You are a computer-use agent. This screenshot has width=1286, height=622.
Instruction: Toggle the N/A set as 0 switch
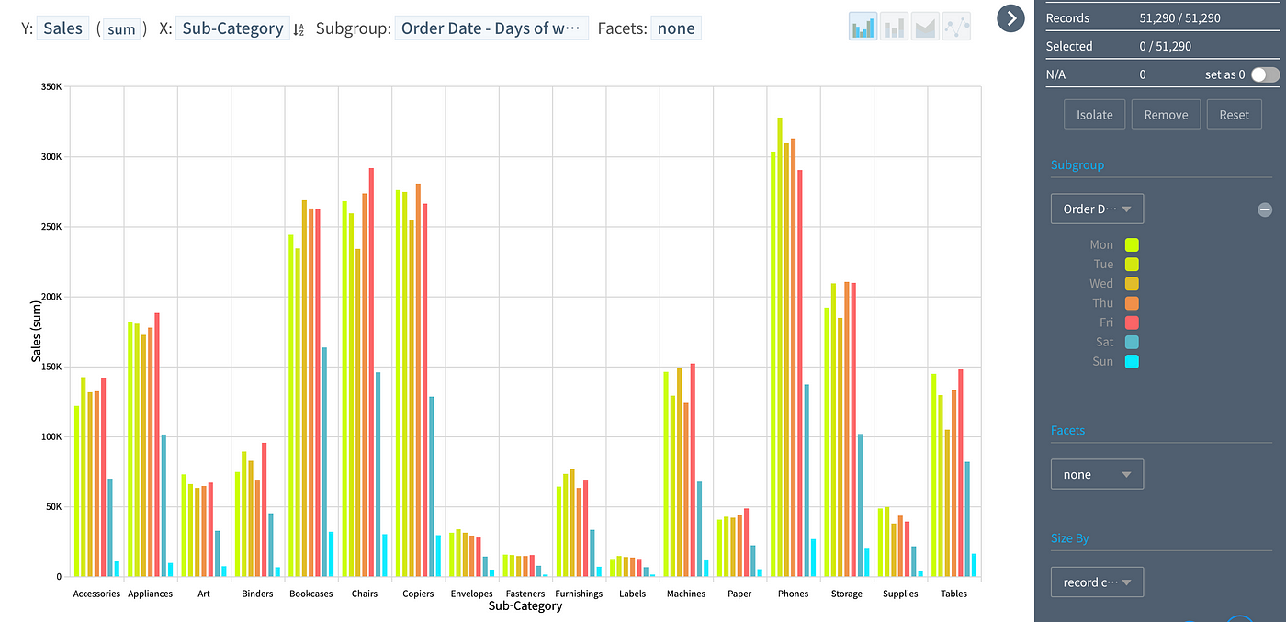[1265, 74]
